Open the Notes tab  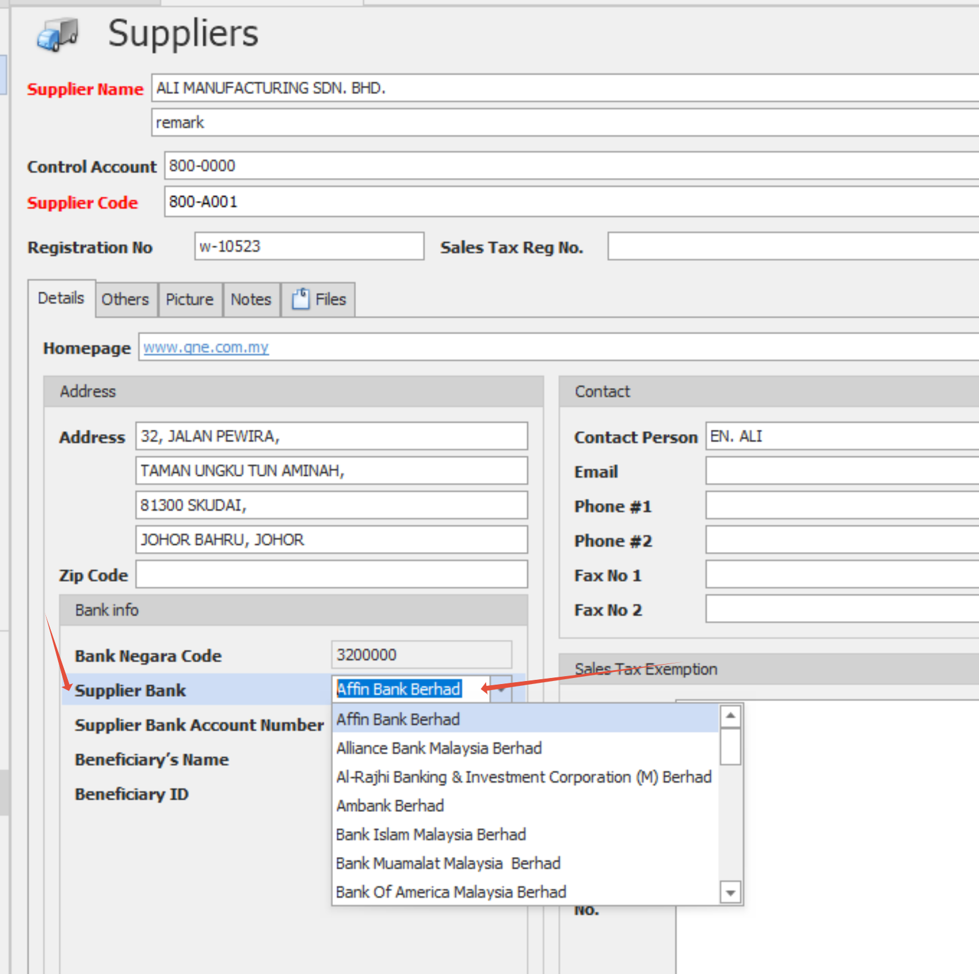[x=251, y=299]
